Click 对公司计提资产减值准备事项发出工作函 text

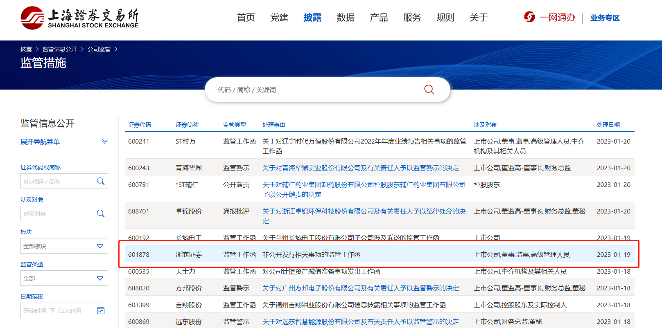(x=321, y=271)
